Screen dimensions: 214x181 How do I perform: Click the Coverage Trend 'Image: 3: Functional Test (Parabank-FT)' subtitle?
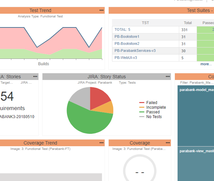[40, 149]
